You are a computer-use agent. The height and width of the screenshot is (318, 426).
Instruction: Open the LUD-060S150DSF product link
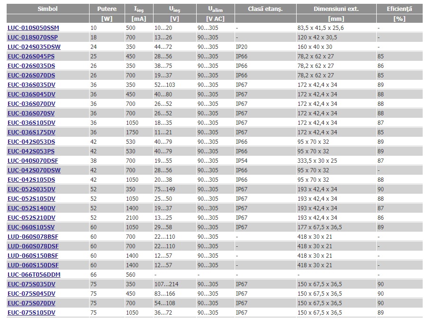point(33,265)
